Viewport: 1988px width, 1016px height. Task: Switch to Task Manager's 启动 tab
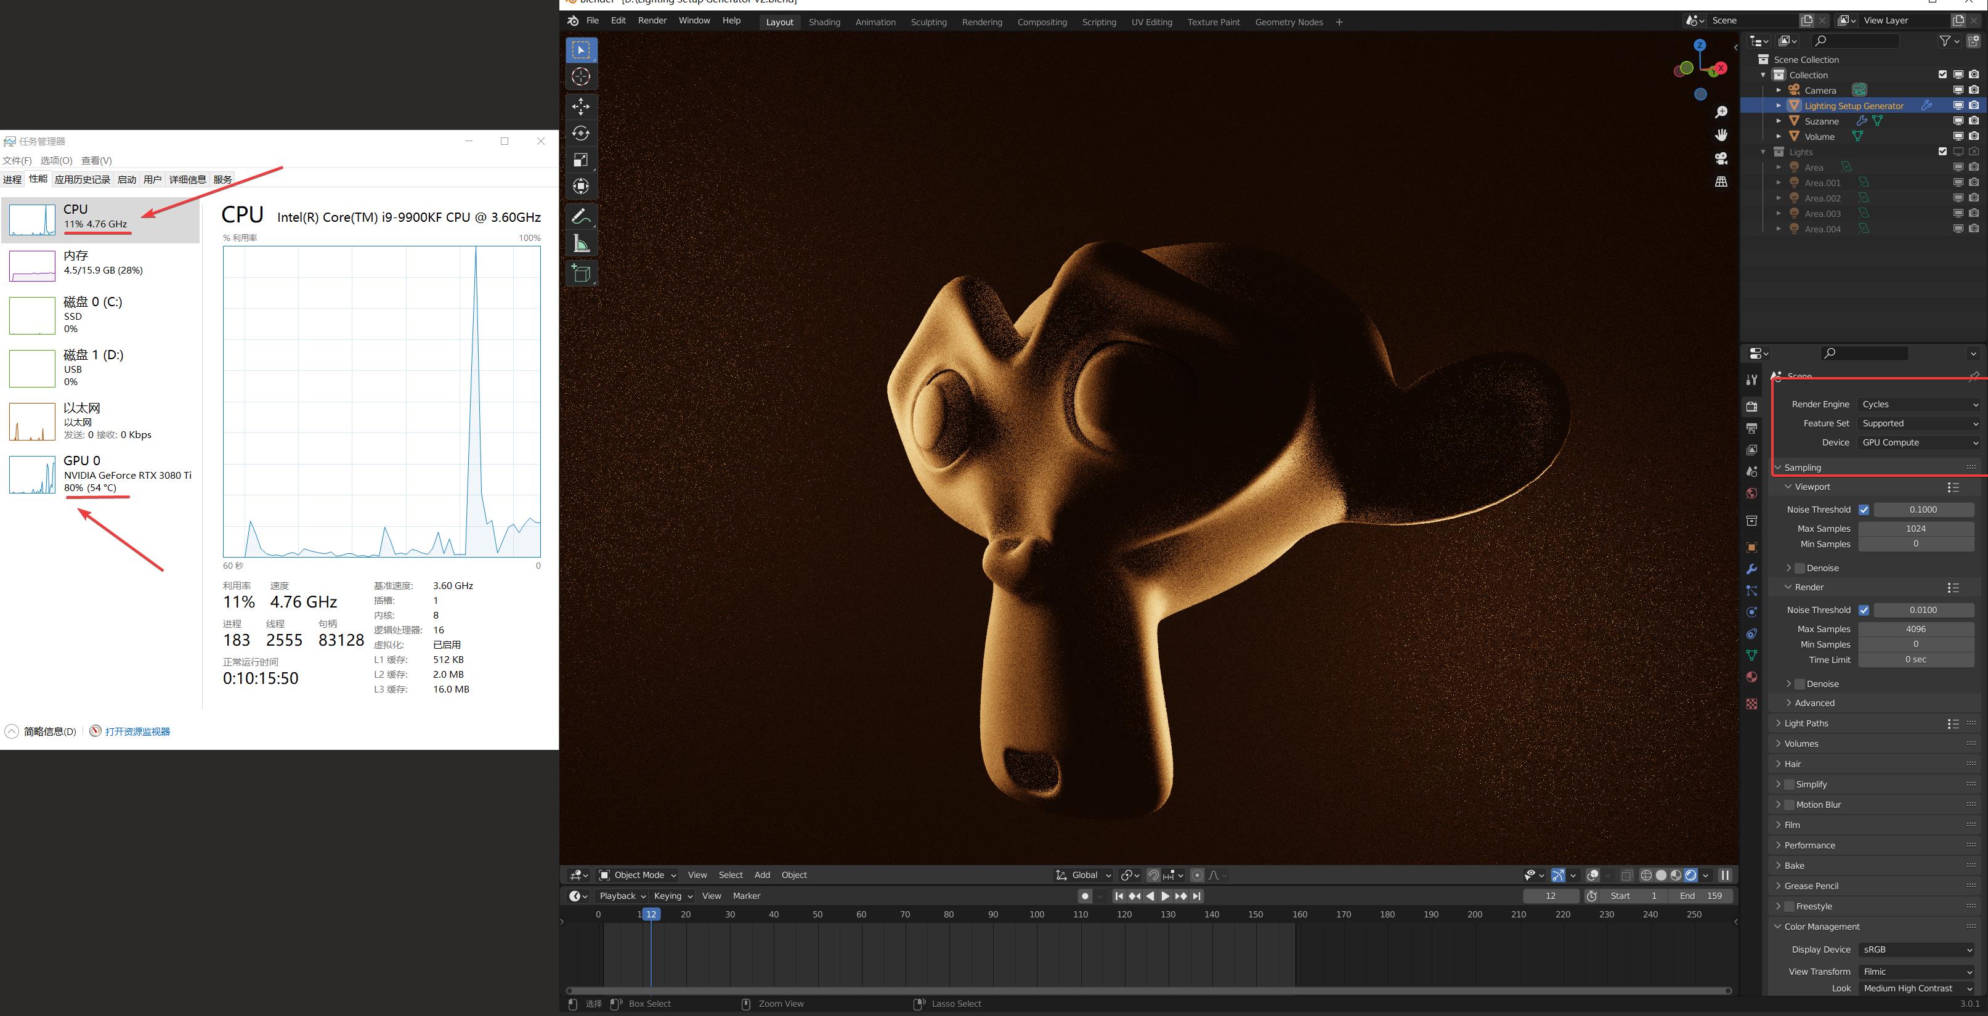(x=126, y=179)
